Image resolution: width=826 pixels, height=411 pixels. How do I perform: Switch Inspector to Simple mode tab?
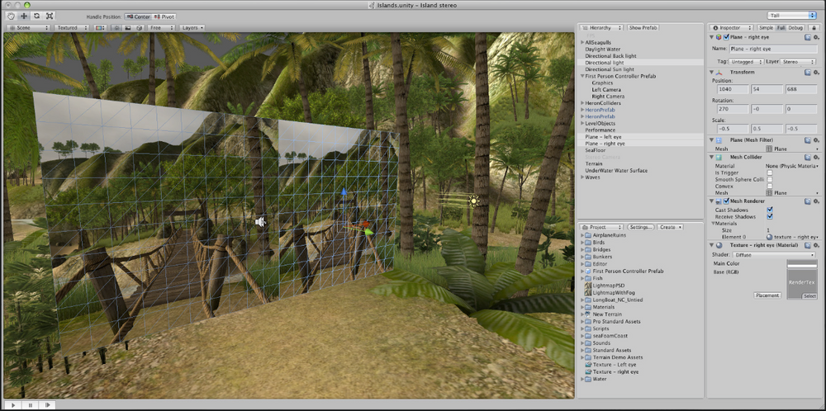point(765,27)
